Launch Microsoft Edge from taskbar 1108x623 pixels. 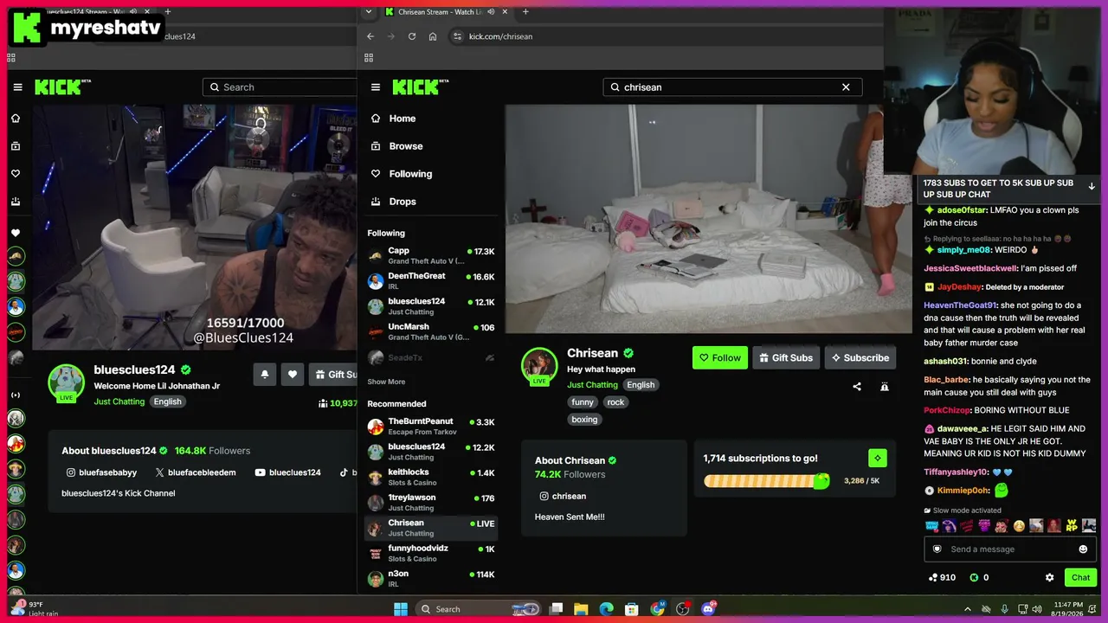[607, 609]
